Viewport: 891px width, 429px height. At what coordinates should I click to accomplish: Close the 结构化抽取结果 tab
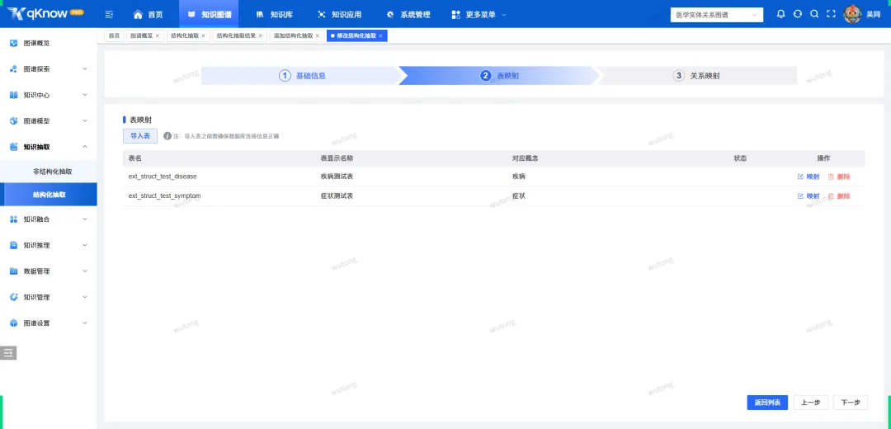260,35
